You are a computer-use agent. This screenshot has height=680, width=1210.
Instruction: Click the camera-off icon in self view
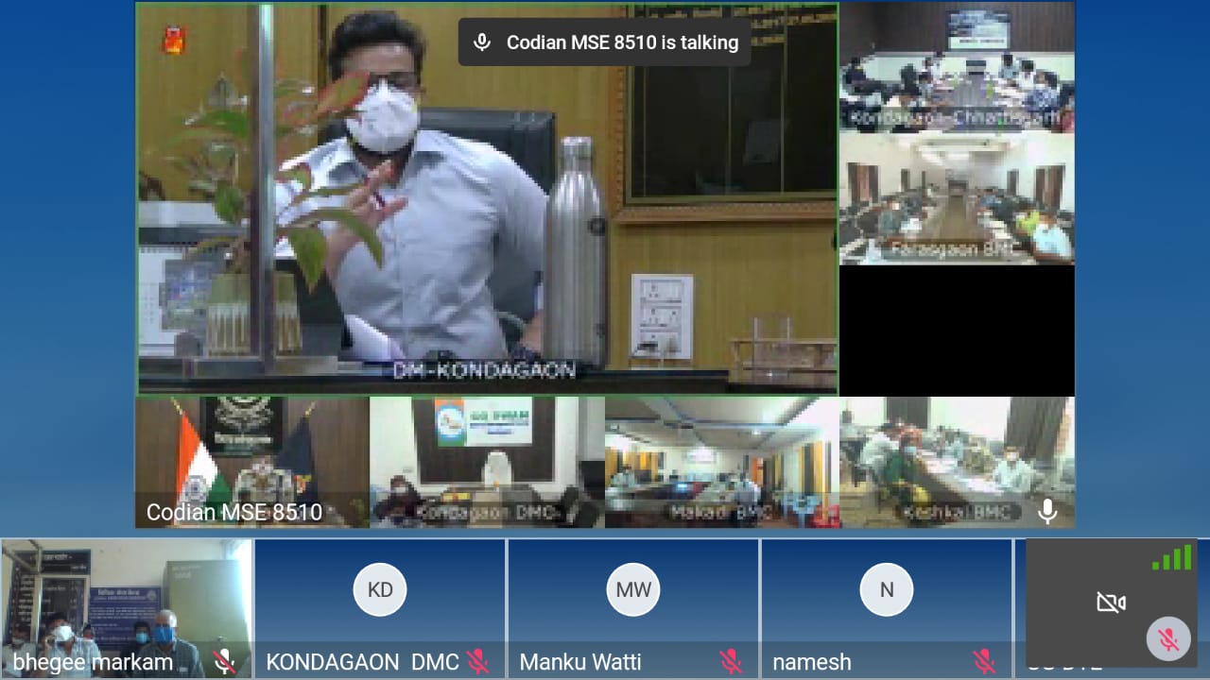click(x=1111, y=602)
